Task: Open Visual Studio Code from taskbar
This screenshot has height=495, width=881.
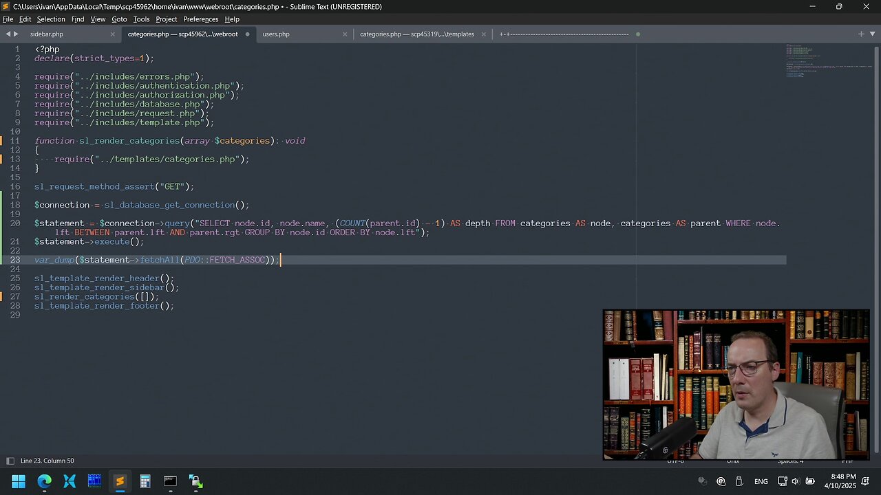Action: click(x=70, y=481)
